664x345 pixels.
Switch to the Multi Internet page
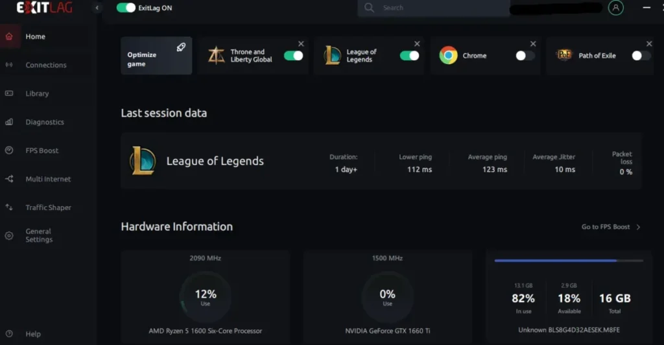click(48, 178)
